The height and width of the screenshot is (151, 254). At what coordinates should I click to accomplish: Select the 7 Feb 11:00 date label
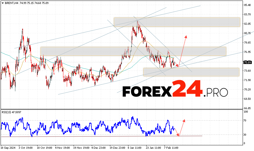170,148
